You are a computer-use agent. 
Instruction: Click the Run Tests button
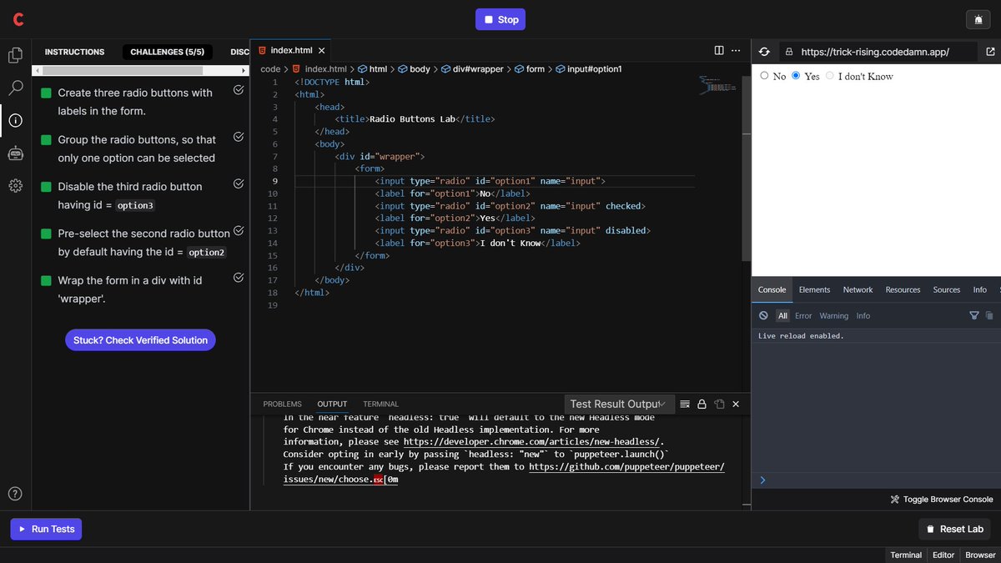click(x=46, y=529)
